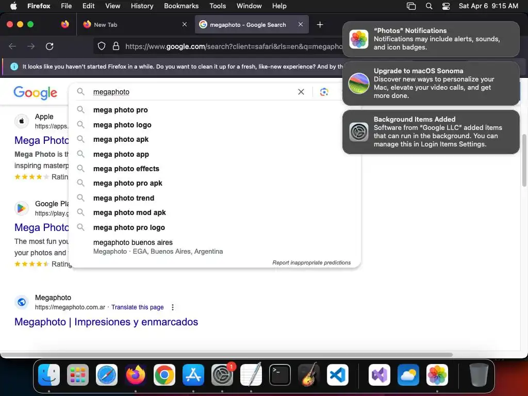Open the tracking protection shield icon
528x396 pixels.
pyautogui.click(x=102, y=46)
